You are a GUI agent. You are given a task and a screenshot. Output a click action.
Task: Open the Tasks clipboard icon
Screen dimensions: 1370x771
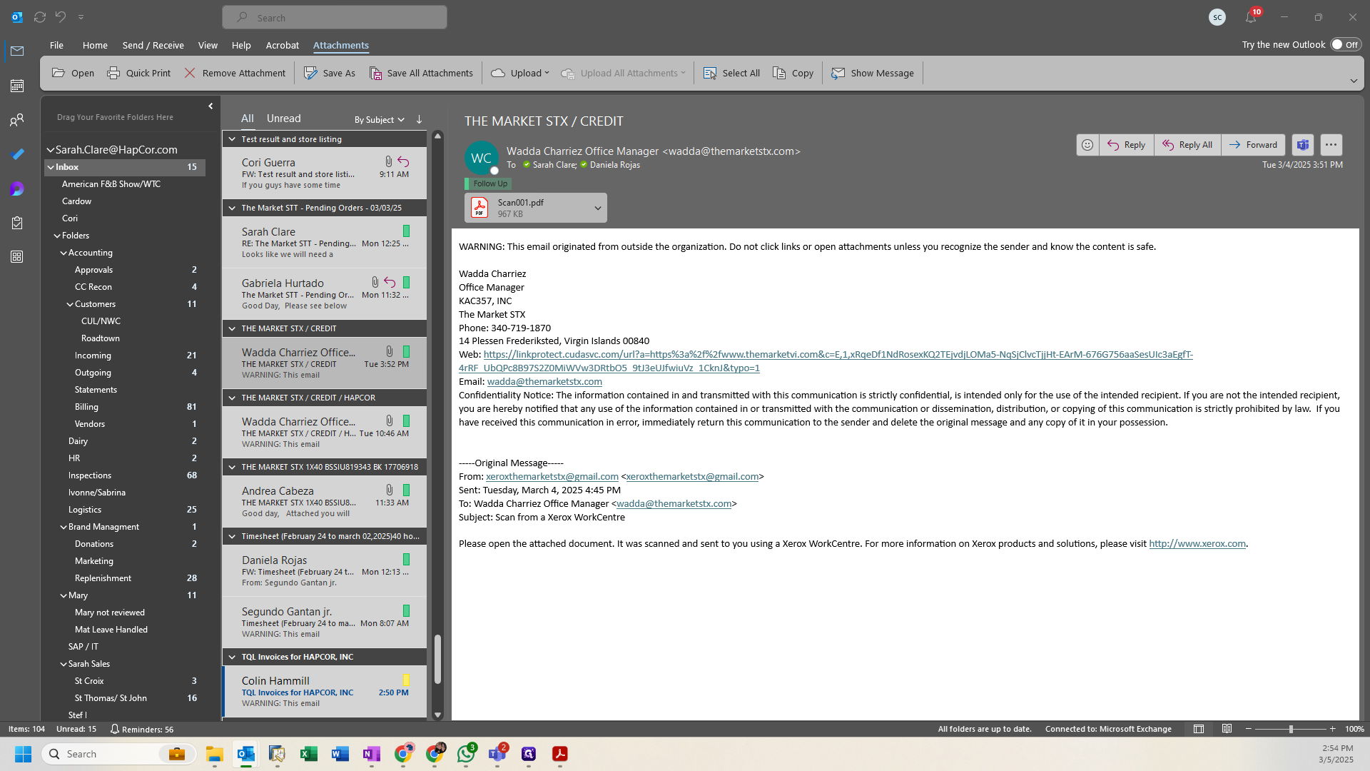pyautogui.click(x=17, y=223)
